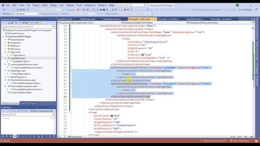This screenshot has width=260, height=146.
Task: Select PersonalInformationX.xaml in Solution Explorer
Action: [24, 86]
